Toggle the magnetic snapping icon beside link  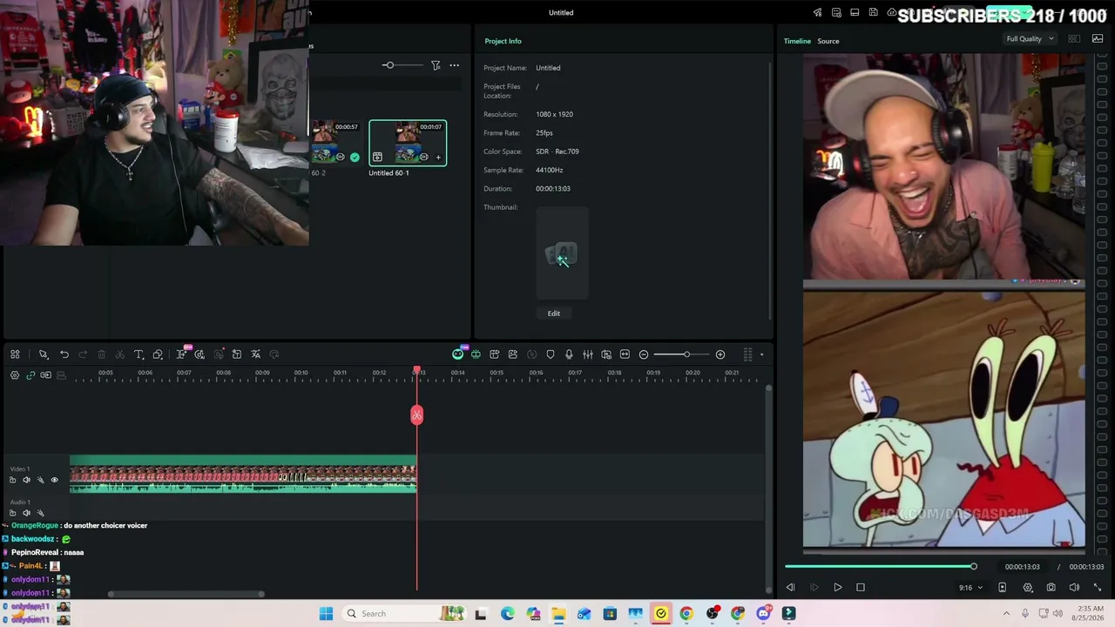(45, 375)
